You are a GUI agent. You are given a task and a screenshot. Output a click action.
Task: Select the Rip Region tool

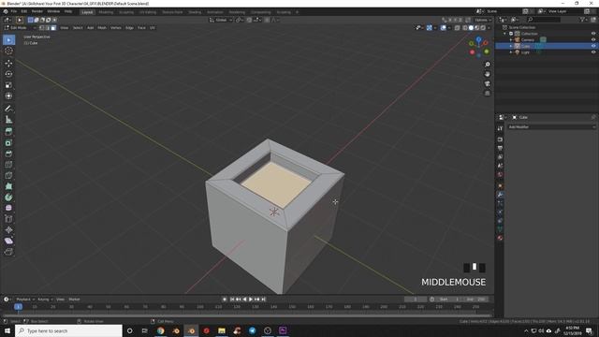[x=8, y=252]
